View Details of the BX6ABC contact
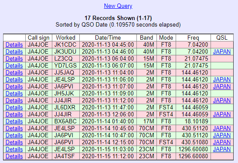Image resolution: width=238 pixels, height=163 pixels. point(14,122)
